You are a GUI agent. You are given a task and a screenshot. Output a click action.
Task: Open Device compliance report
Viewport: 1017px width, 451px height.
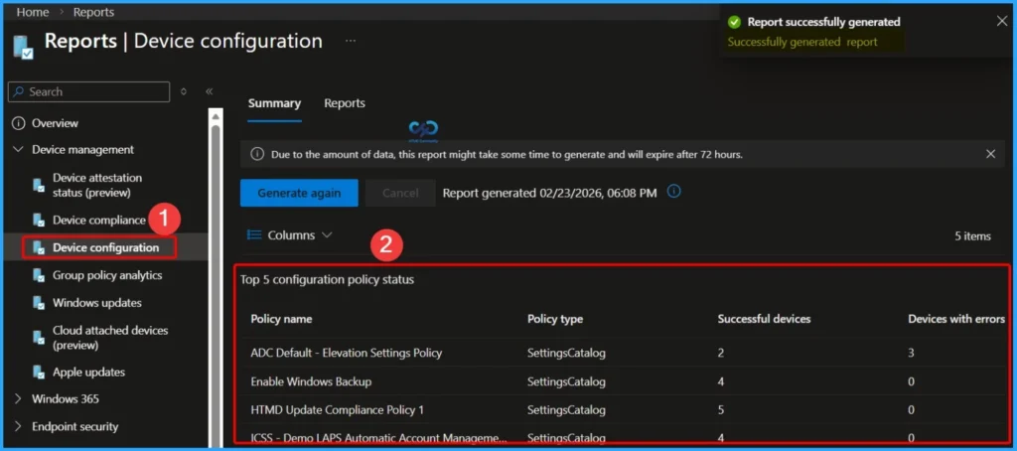pos(98,220)
